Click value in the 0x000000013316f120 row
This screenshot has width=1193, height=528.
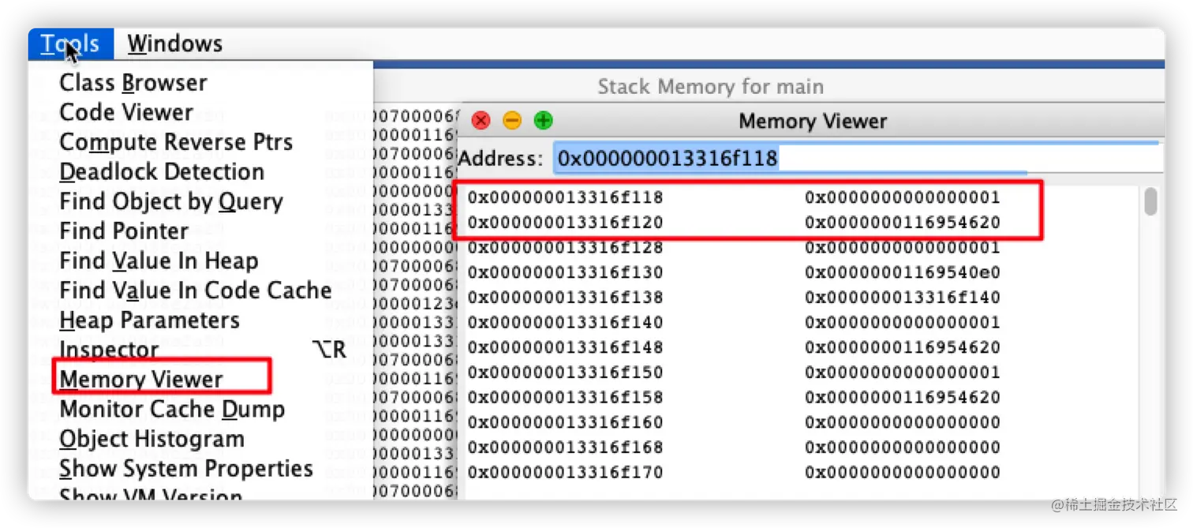[x=903, y=223]
